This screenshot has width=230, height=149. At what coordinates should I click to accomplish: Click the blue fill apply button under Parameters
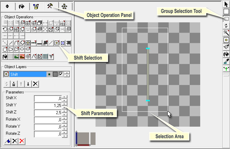[7, 142]
